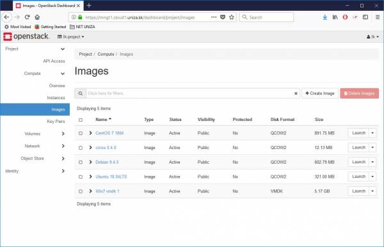
Task: Select Key Pairs in the sidebar
Action: point(56,122)
